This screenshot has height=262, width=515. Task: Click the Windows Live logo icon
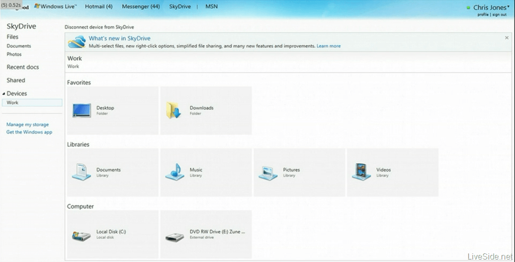pos(37,6)
